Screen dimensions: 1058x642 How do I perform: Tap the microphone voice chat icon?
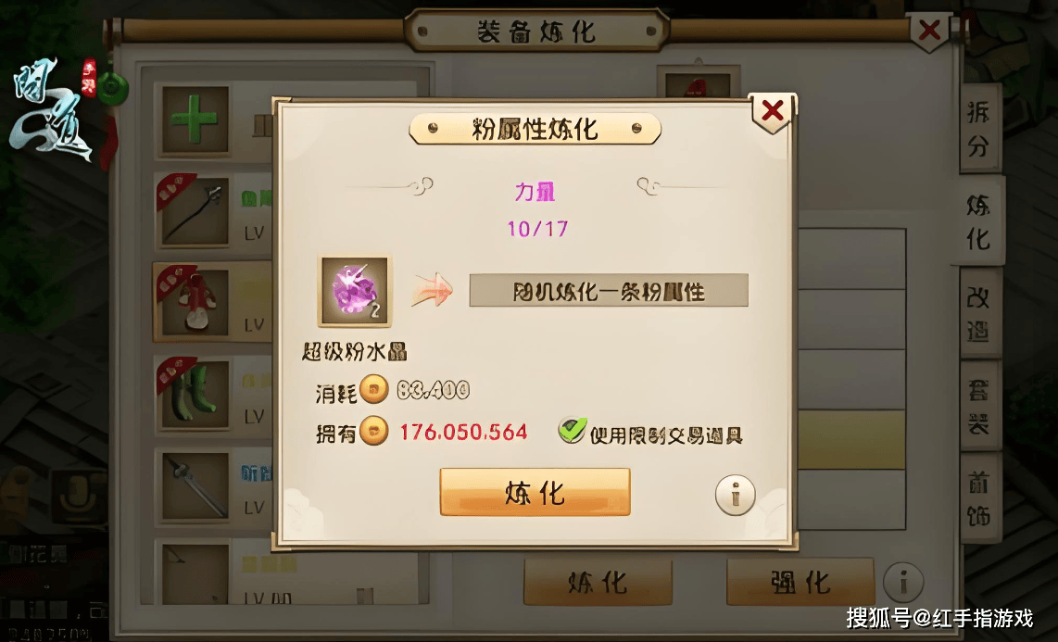(x=78, y=497)
